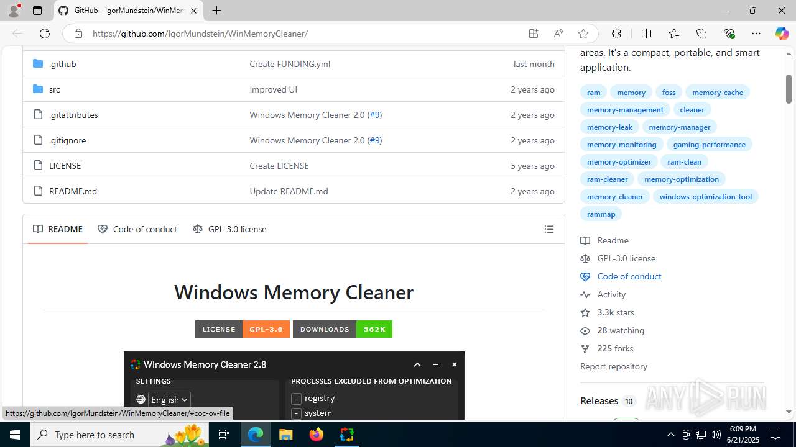796x447 pixels.
Task: Open Collections icon
Action: [701, 34]
